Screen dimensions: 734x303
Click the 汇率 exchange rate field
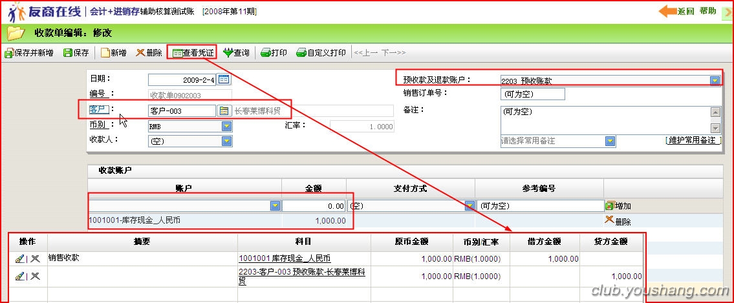(x=362, y=126)
